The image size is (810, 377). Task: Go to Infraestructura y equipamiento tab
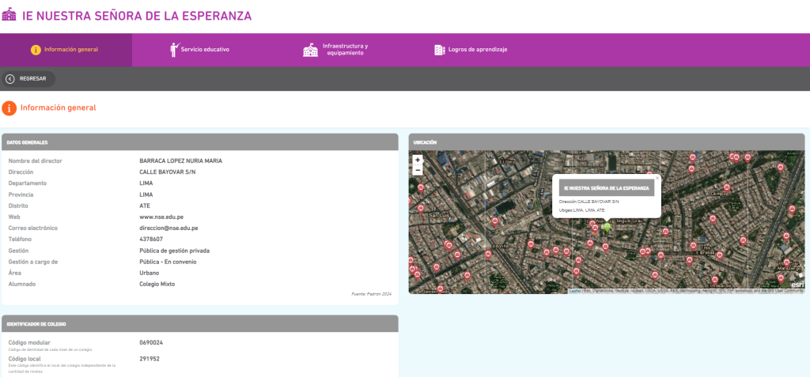[x=346, y=50]
